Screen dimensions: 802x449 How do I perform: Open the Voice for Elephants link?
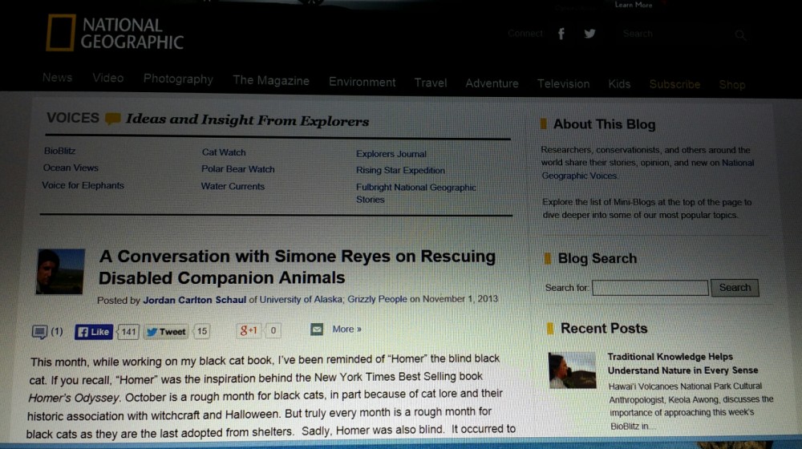tap(83, 185)
